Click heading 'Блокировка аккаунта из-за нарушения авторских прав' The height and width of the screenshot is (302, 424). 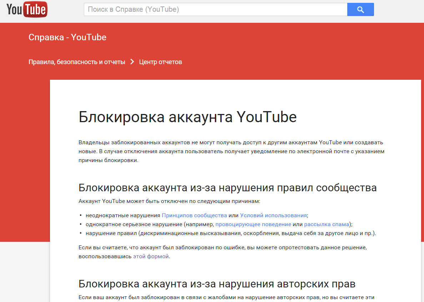tap(217, 284)
